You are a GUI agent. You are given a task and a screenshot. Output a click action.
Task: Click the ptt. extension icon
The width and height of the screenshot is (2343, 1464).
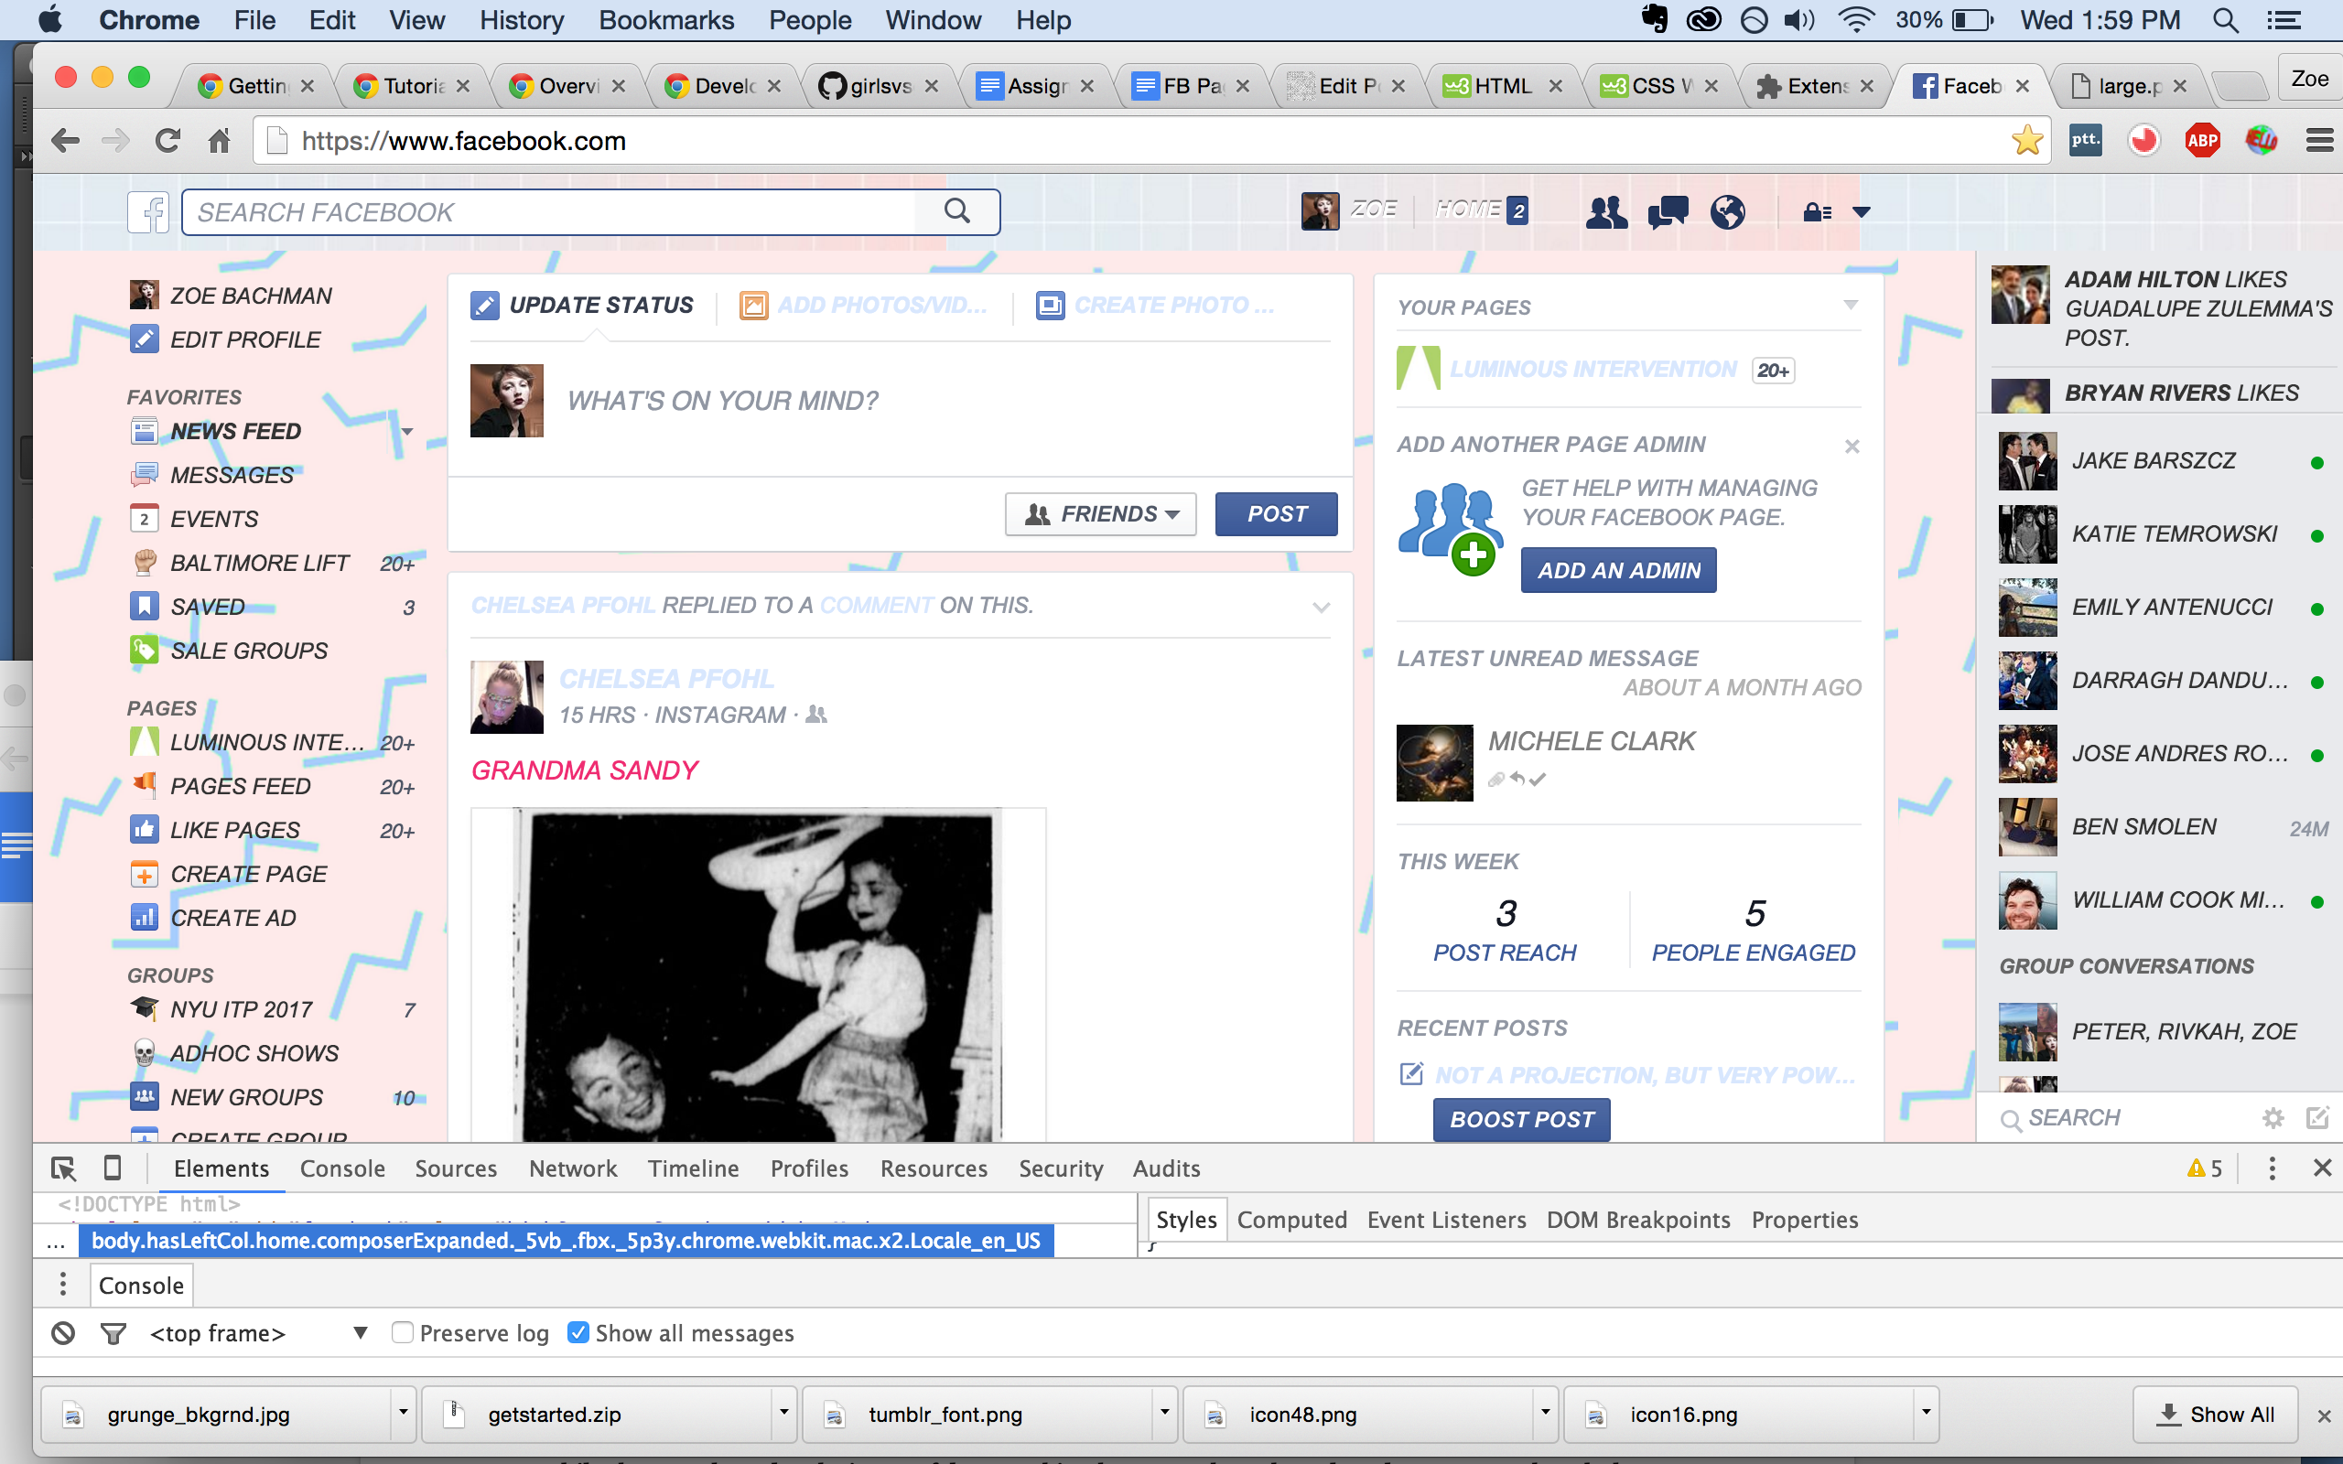pyautogui.click(x=2086, y=140)
